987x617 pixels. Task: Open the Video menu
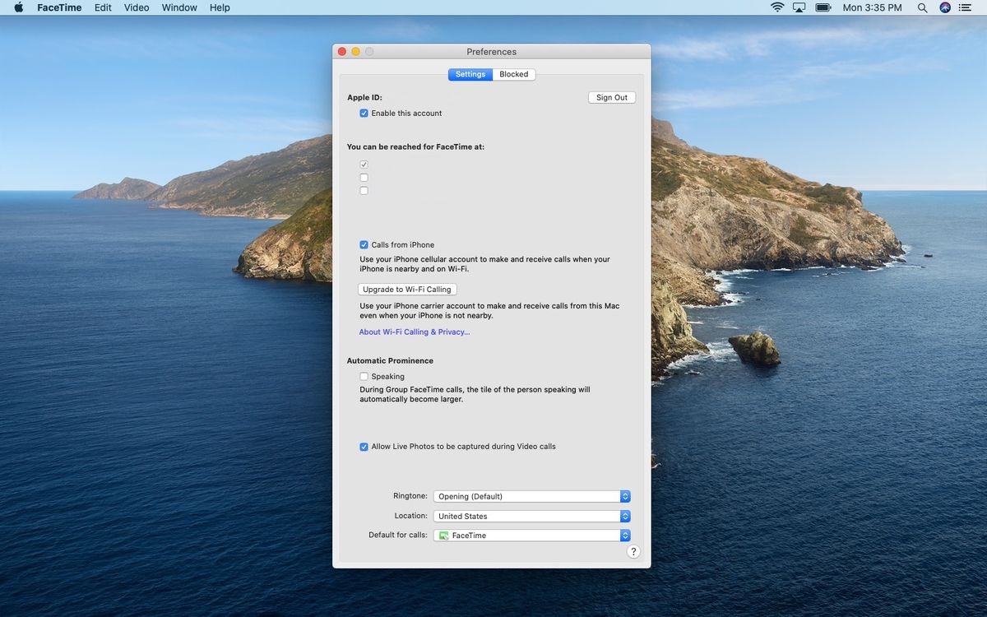[x=137, y=7]
